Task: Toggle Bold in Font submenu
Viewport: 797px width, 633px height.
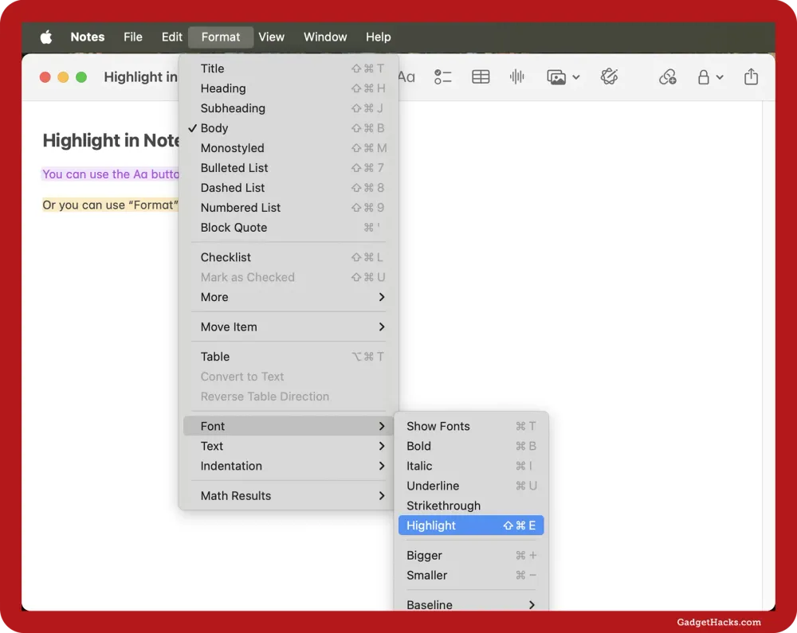Action: click(x=471, y=446)
